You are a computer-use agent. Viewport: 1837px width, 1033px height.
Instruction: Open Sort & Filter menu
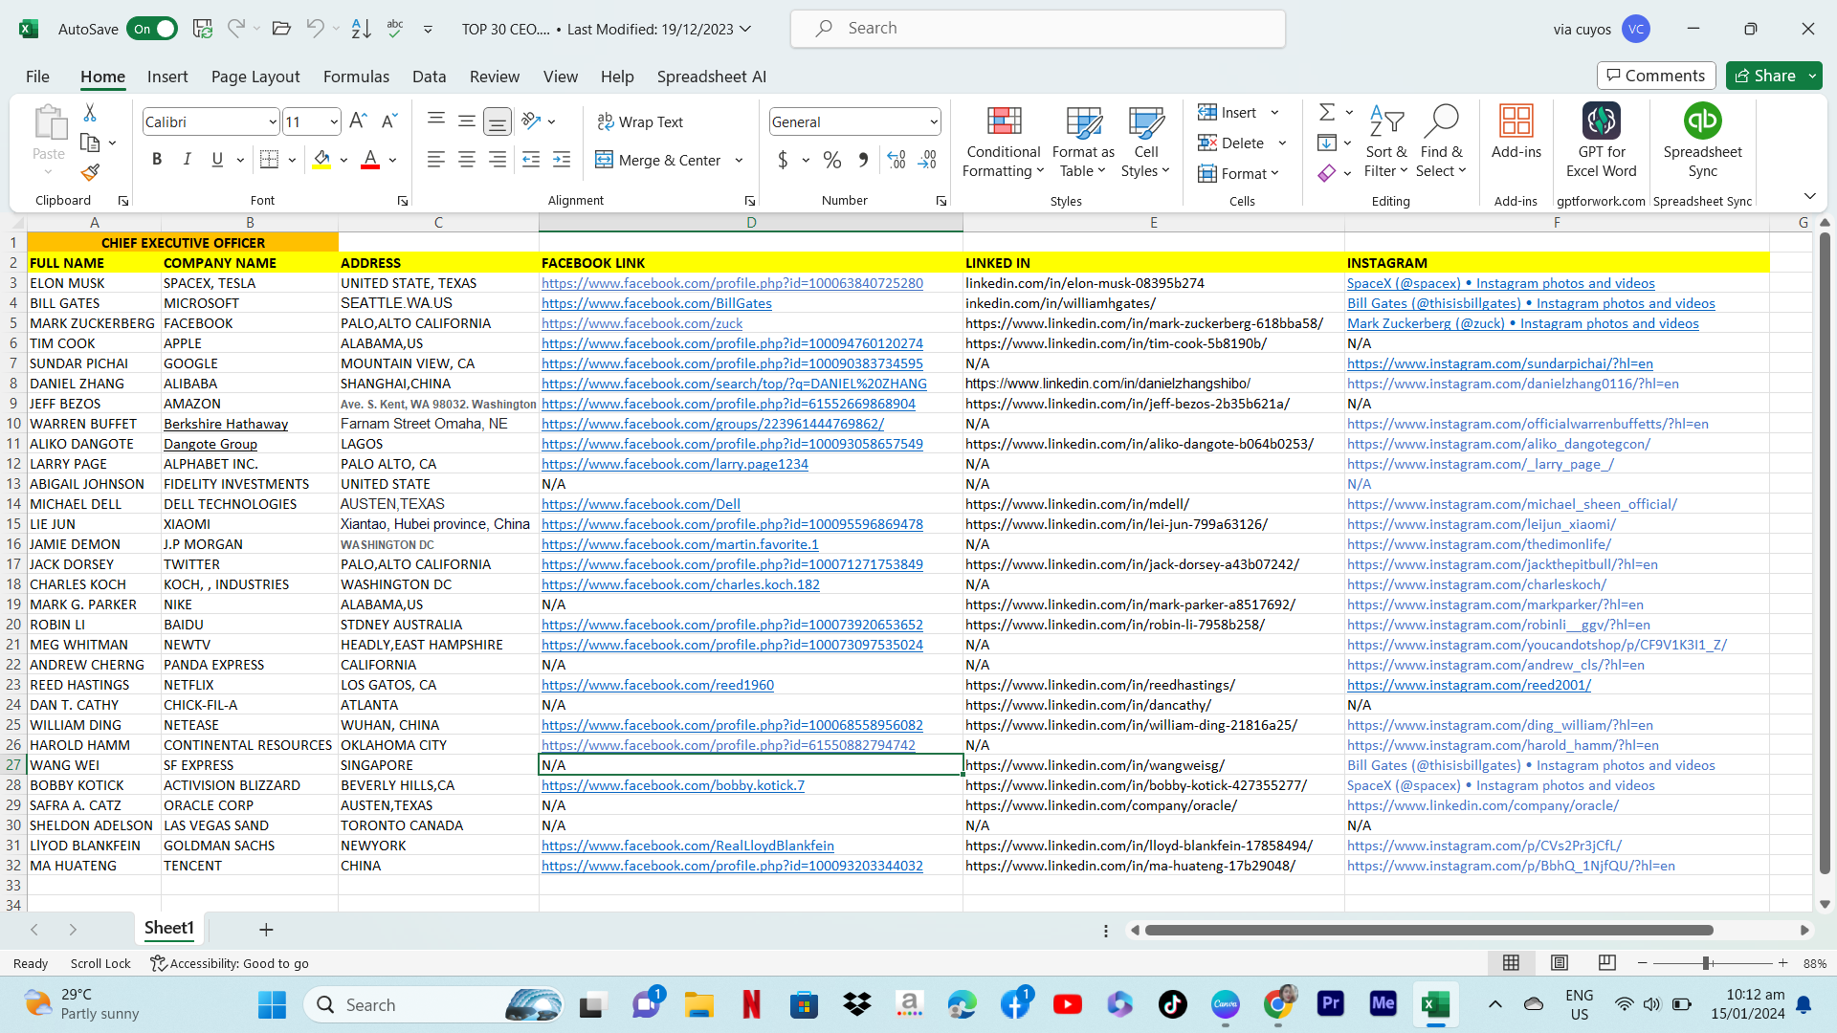1386,142
